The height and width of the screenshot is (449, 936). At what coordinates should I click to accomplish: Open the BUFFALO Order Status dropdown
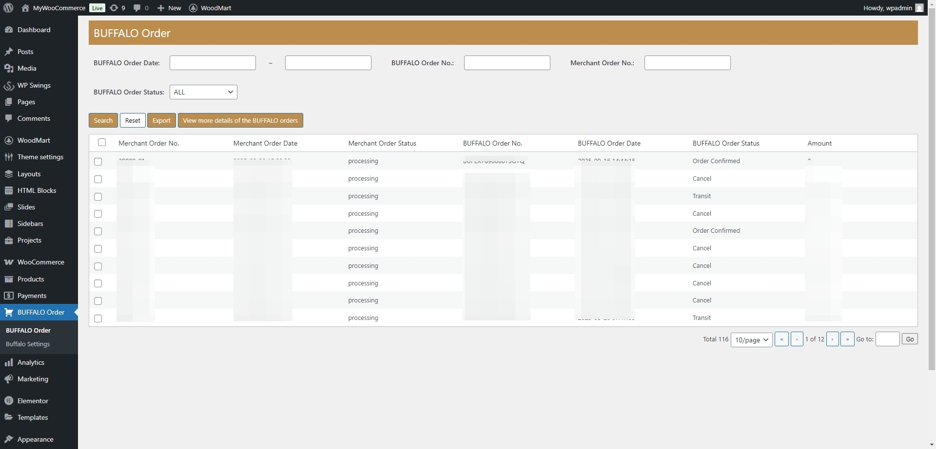[x=203, y=92]
